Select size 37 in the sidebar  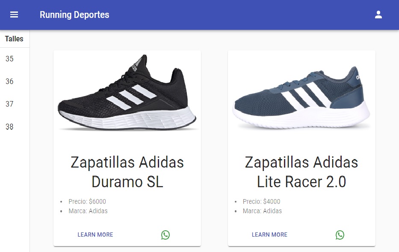(x=9, y=104)
